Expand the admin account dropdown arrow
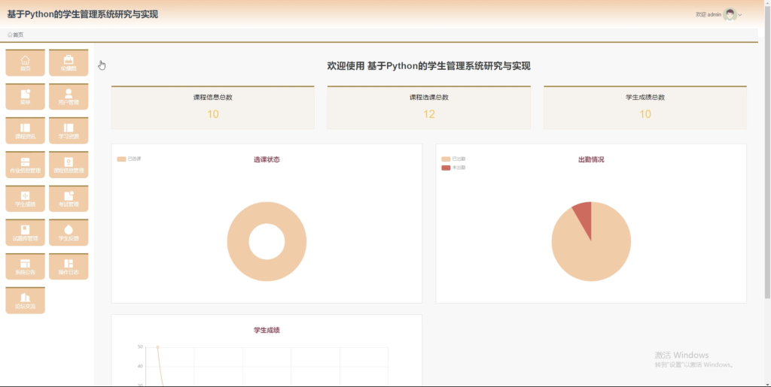Image resolution: width=771 pixels, height=387 pixels. pos(740,15)
